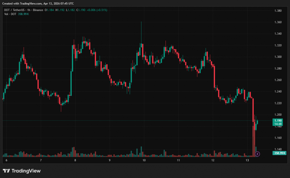Click the 1.240 level on price scale
The height and width of the screenshot is (178, 290).
[278, 92]
